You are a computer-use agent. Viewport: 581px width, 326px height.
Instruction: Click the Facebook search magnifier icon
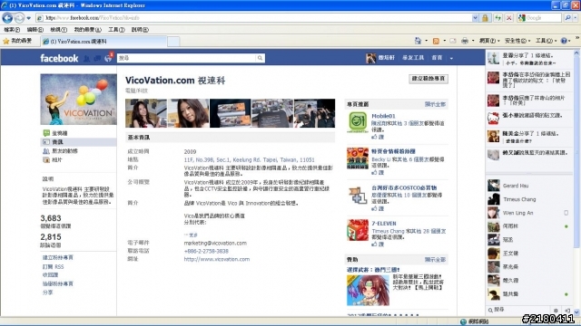click(260, 58)
